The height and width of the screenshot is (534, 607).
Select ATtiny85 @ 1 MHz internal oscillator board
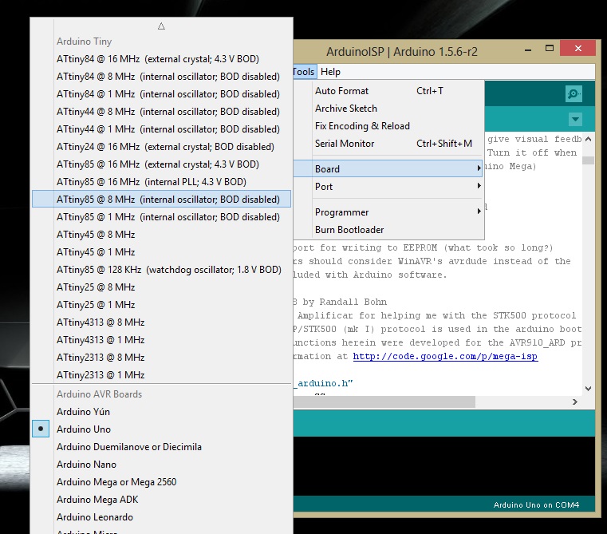pyautogui.click(x=161, y=217)
